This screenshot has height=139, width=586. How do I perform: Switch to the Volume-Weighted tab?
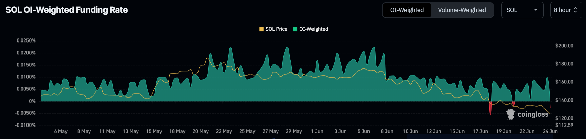pos(462,10)
